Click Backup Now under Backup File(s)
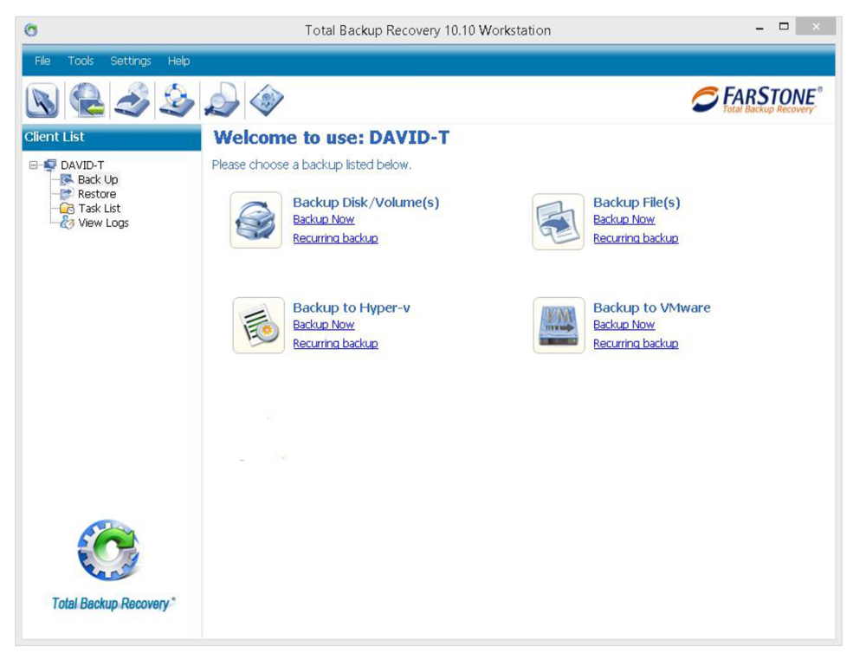866x666 pixels. tap(624, 219)
